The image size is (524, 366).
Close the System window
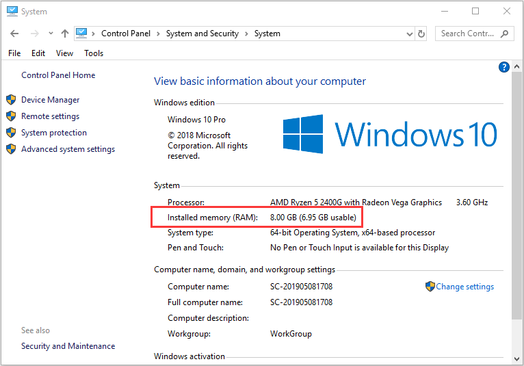(x=507, y=11)
